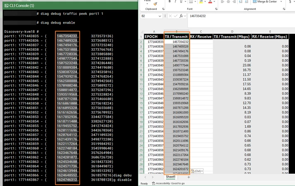This screenshot has width=295, height=186.
Task: Toggle Underline formatting in Excel ribbon
Action: tap(181, 2)
